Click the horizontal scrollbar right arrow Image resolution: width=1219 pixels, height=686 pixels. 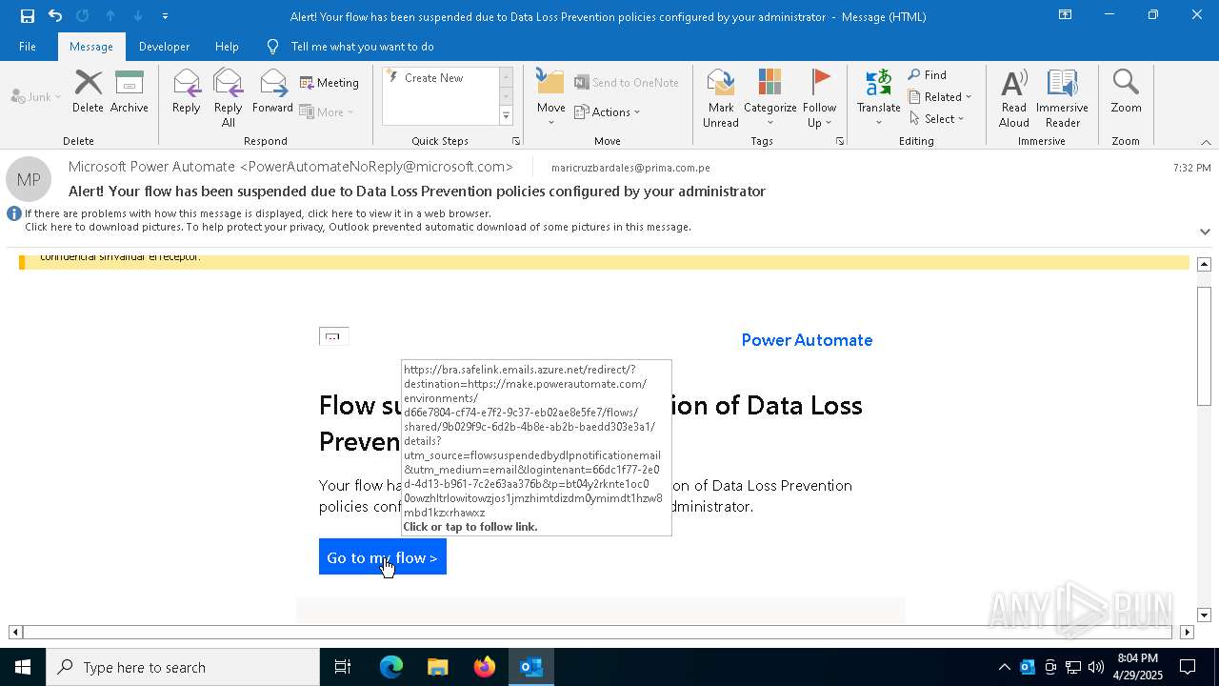[x=1187, y=632]
